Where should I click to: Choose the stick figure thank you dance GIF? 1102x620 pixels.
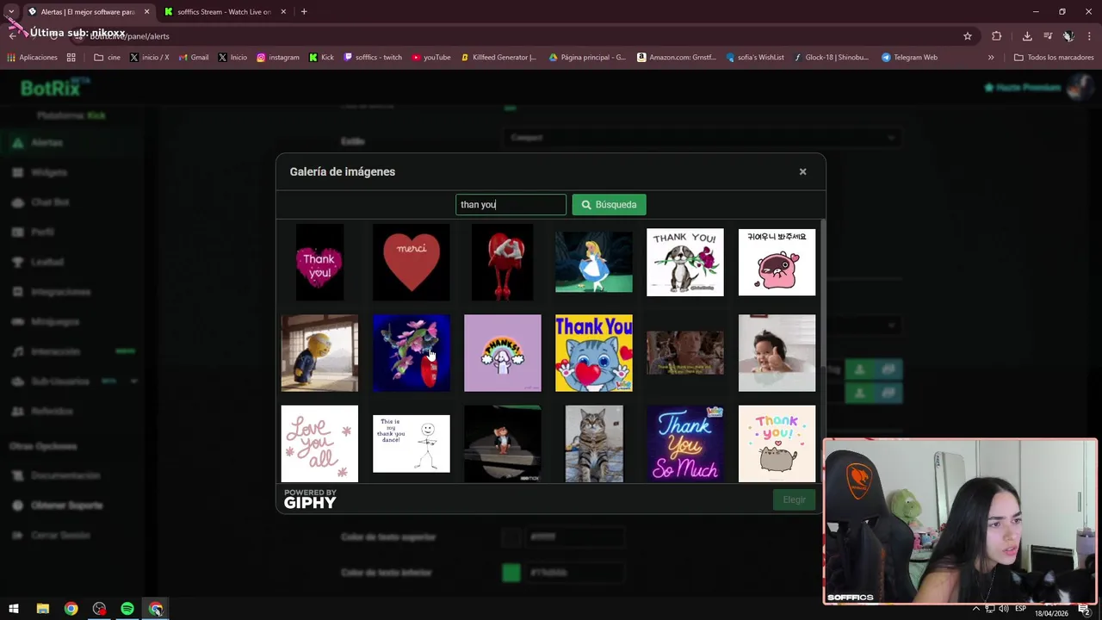(x=411, y=443)
